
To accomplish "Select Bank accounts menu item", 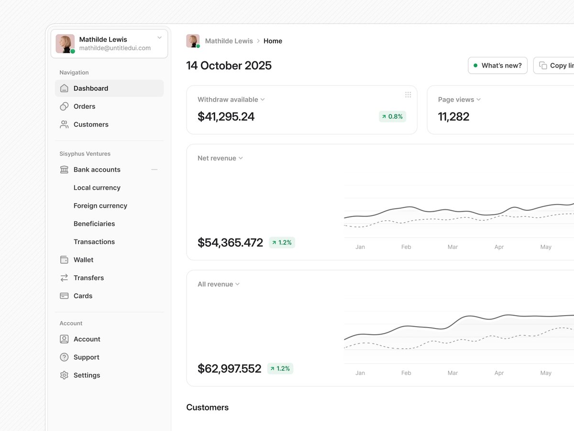I will coord(110,170).
